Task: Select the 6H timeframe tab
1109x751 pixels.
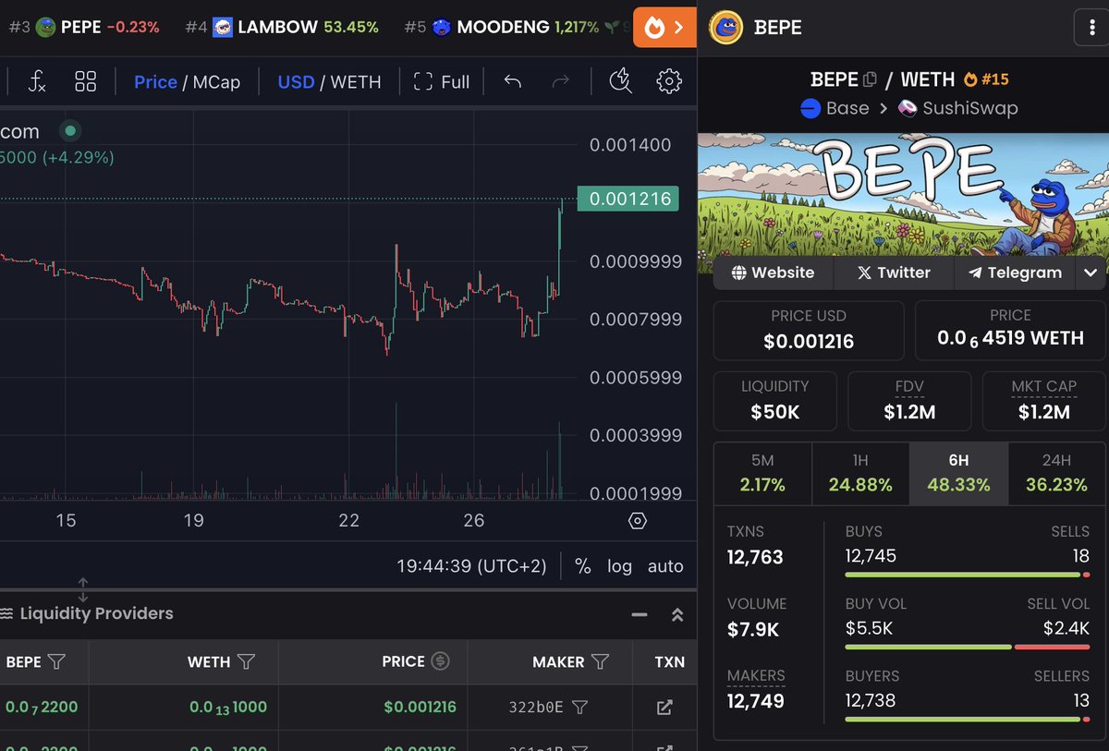Action: [x=958, y=473]
